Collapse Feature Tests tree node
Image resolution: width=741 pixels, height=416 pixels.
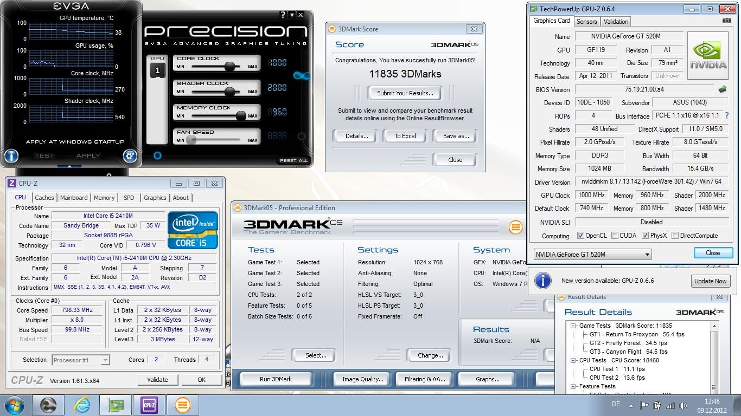point(573,386)
